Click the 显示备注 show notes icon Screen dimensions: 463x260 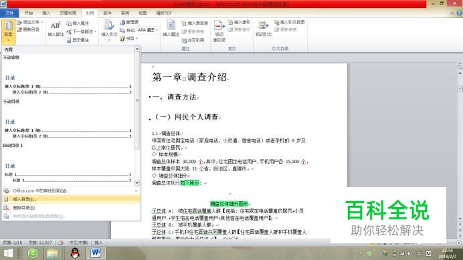click(68, 40)
